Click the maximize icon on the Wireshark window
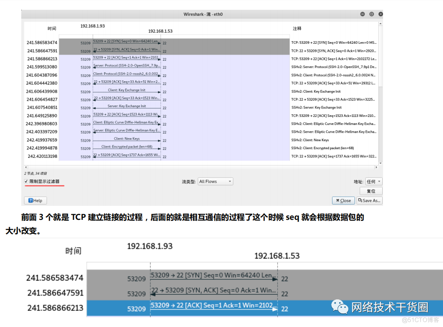443x327 pixels. pos(371,14)
